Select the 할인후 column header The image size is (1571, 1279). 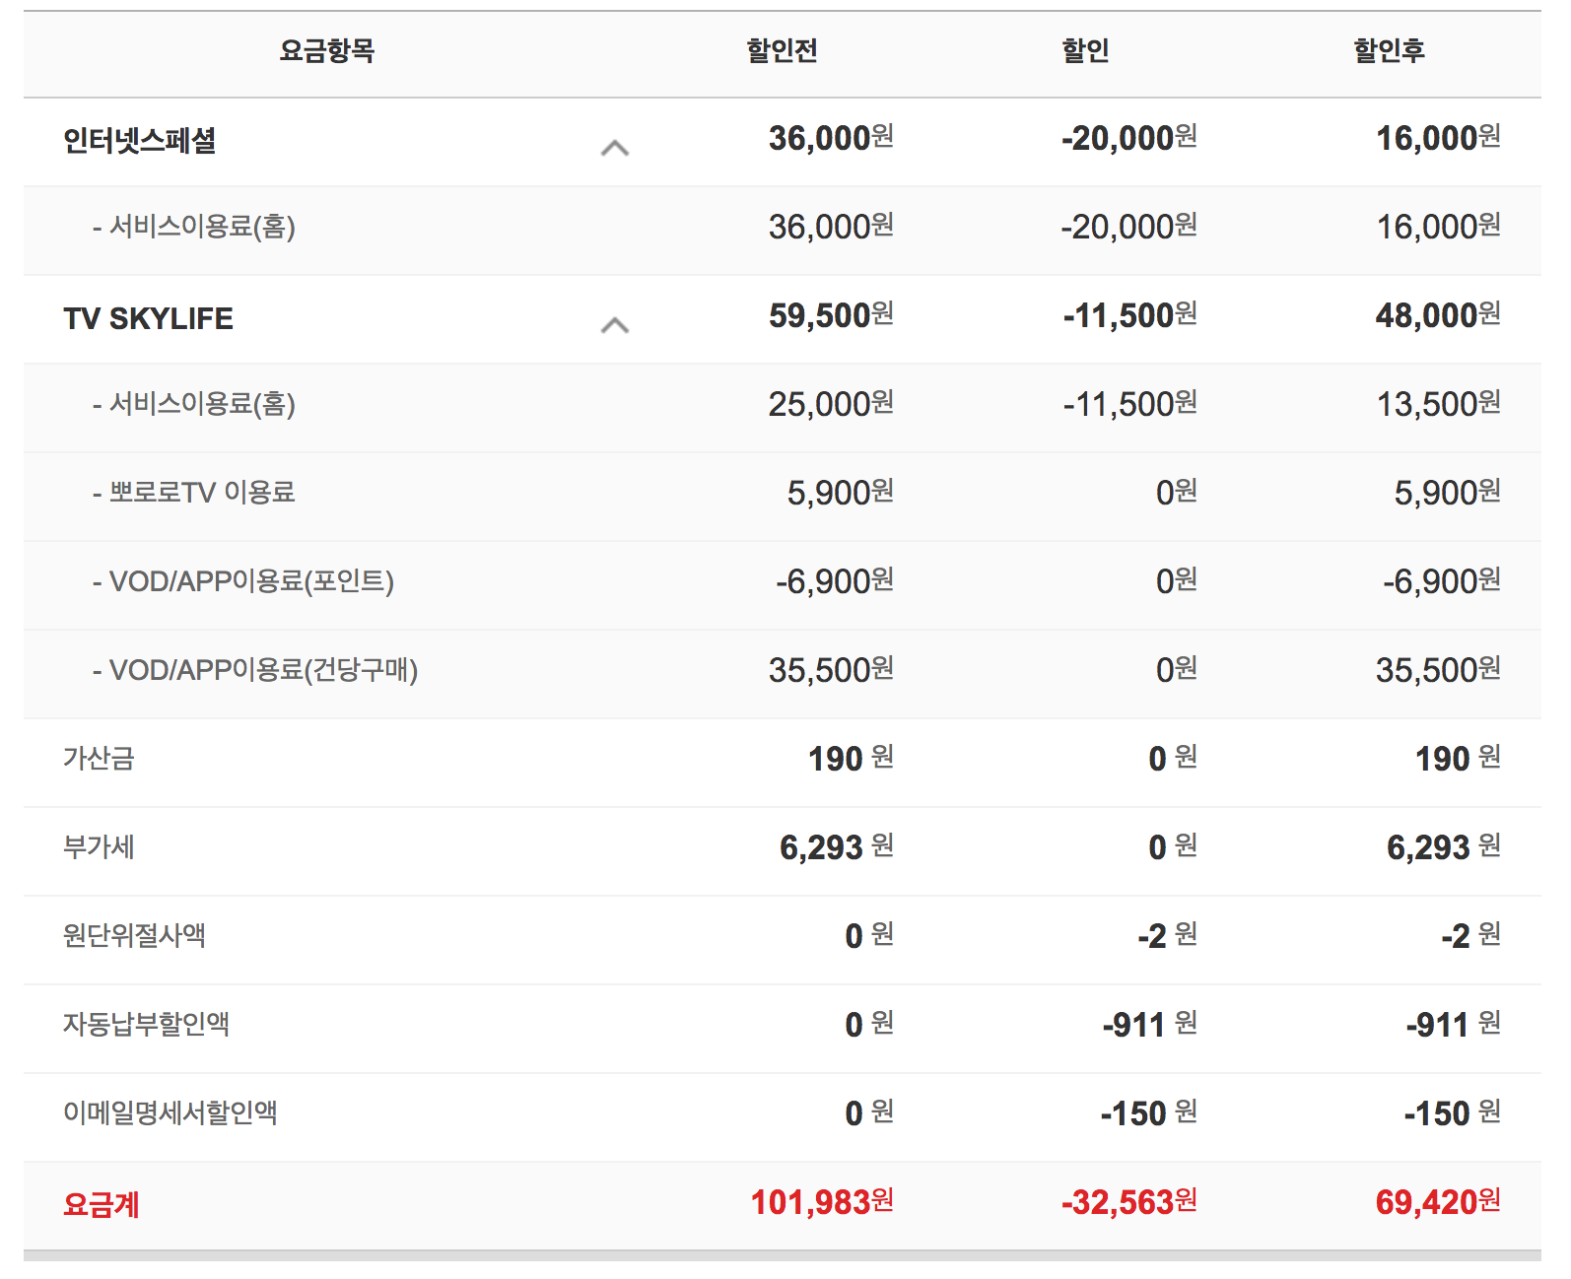(1389, 51)
